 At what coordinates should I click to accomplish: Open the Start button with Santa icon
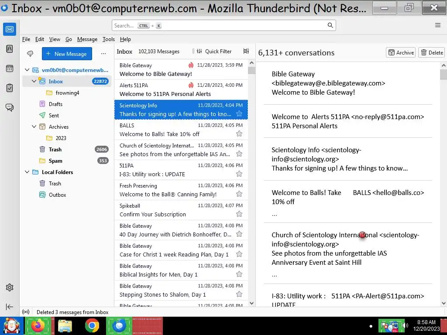point(11,325)
